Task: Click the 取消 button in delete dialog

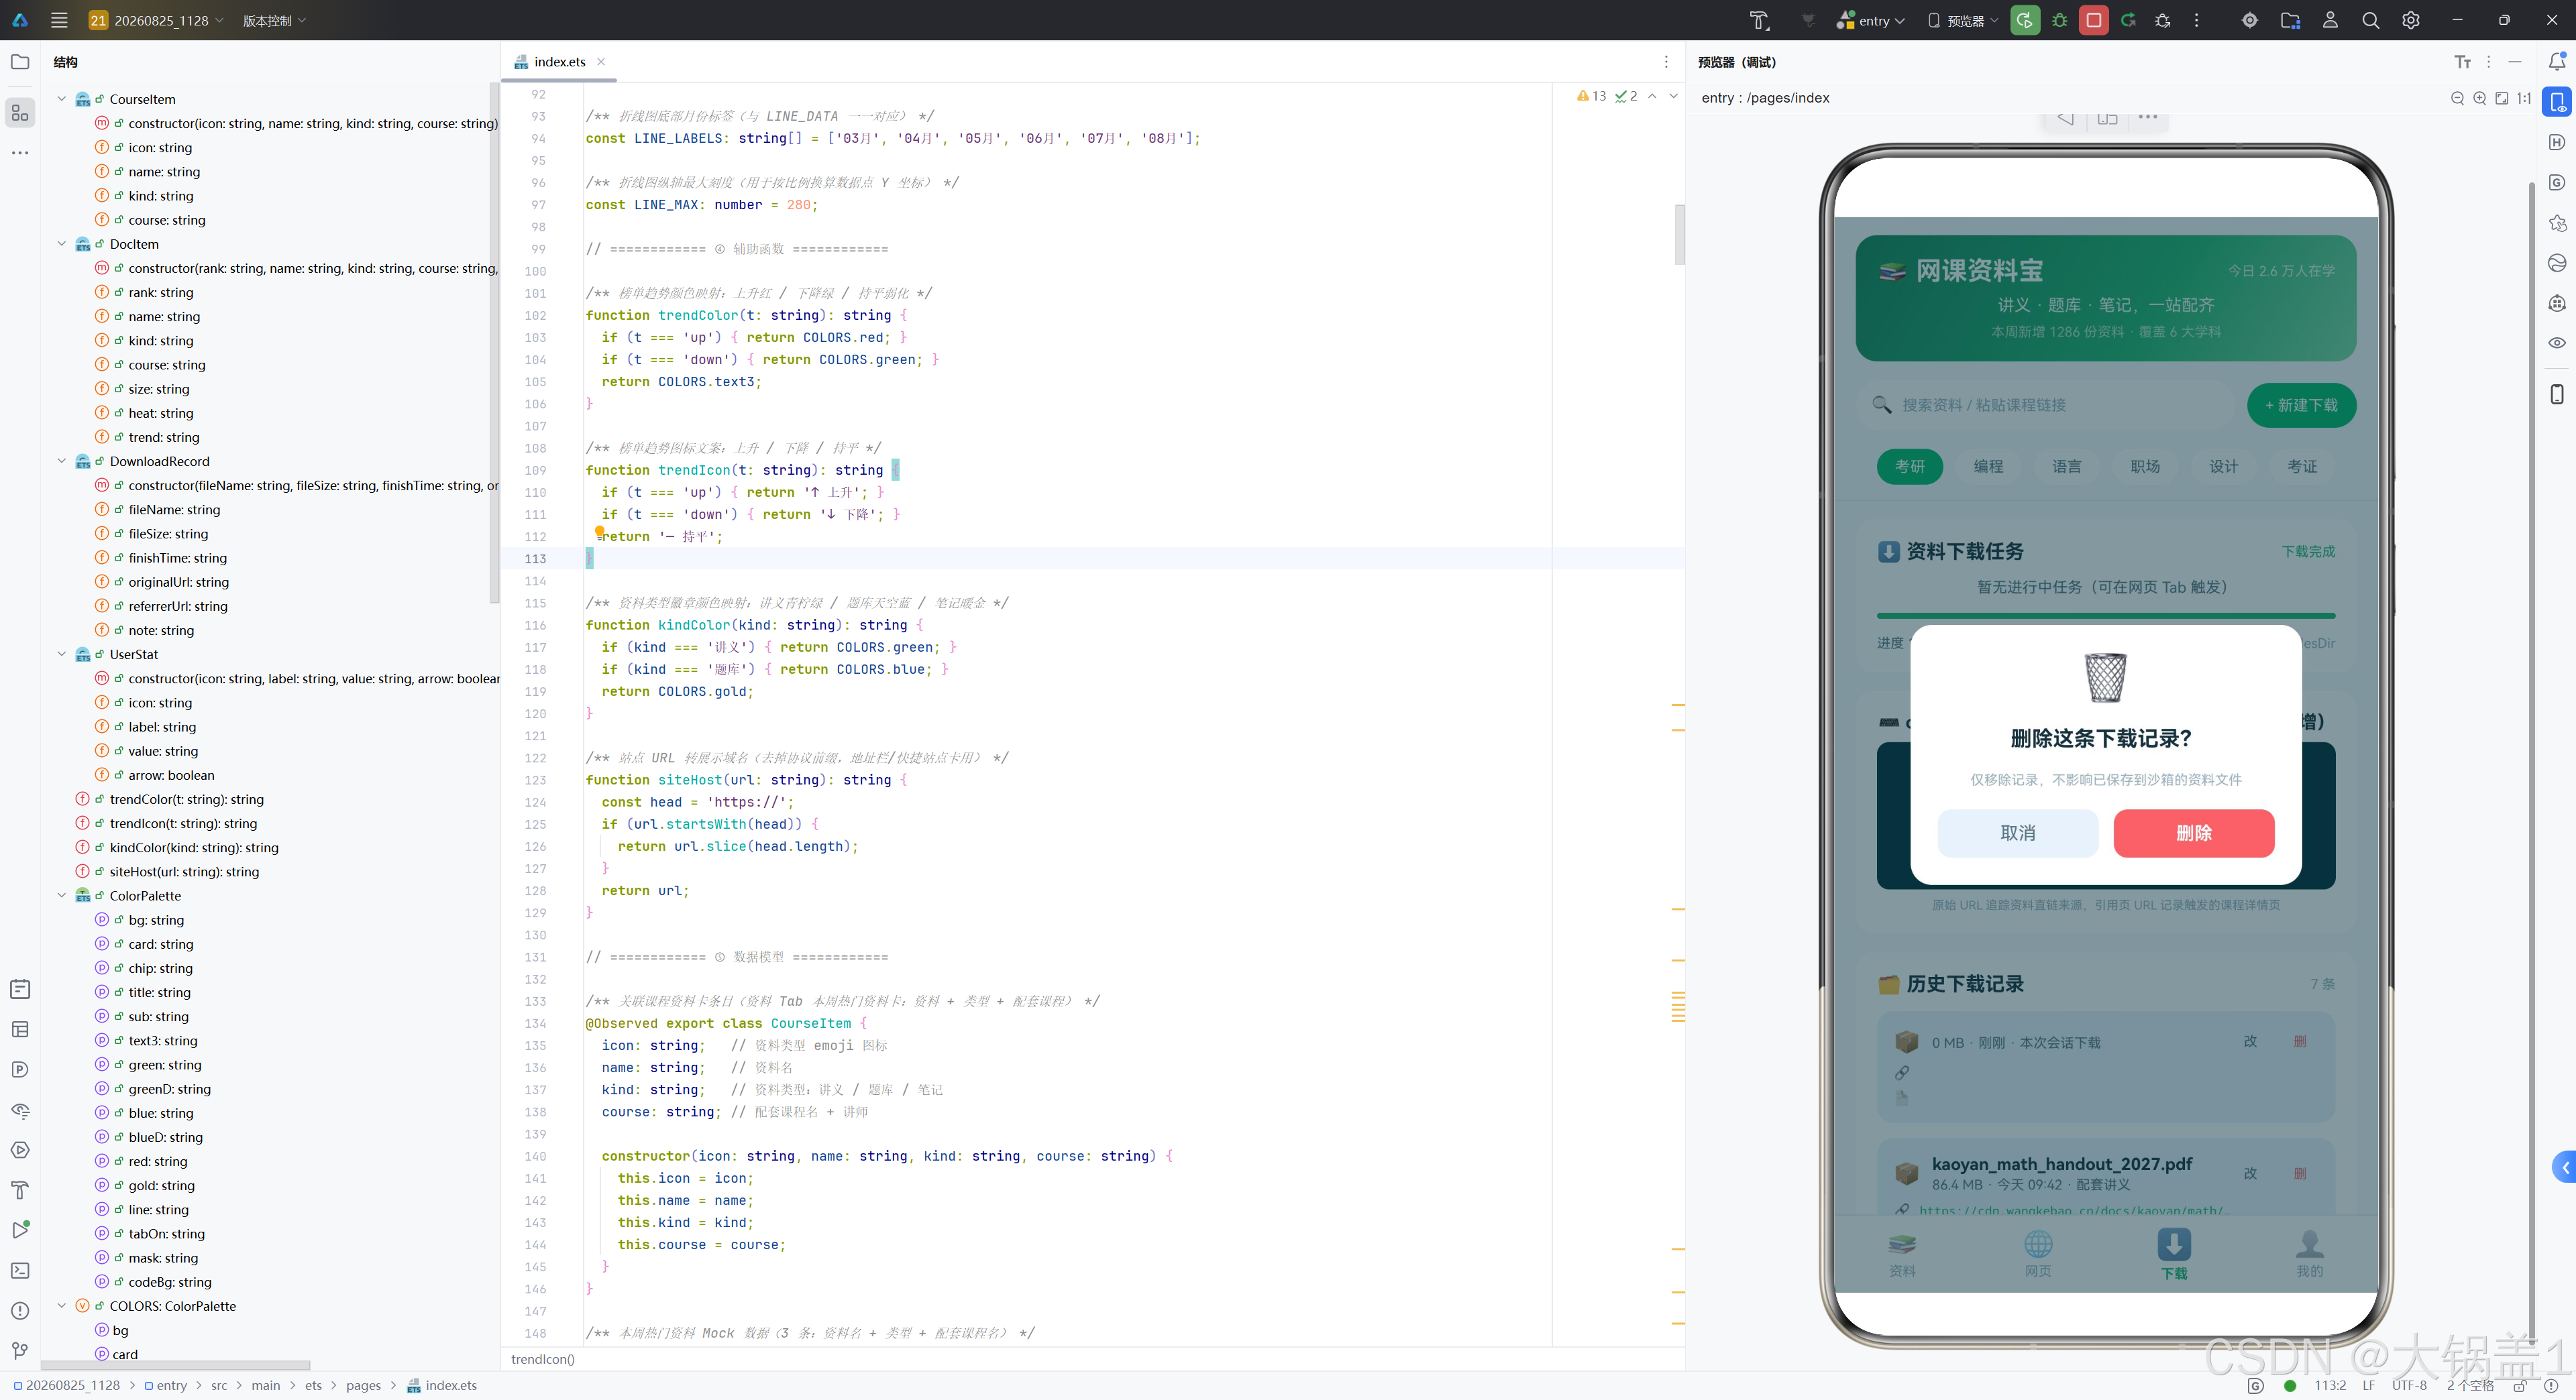Action: point(2017,833)
